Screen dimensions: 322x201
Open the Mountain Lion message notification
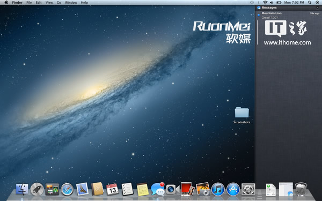pos(289,16)
